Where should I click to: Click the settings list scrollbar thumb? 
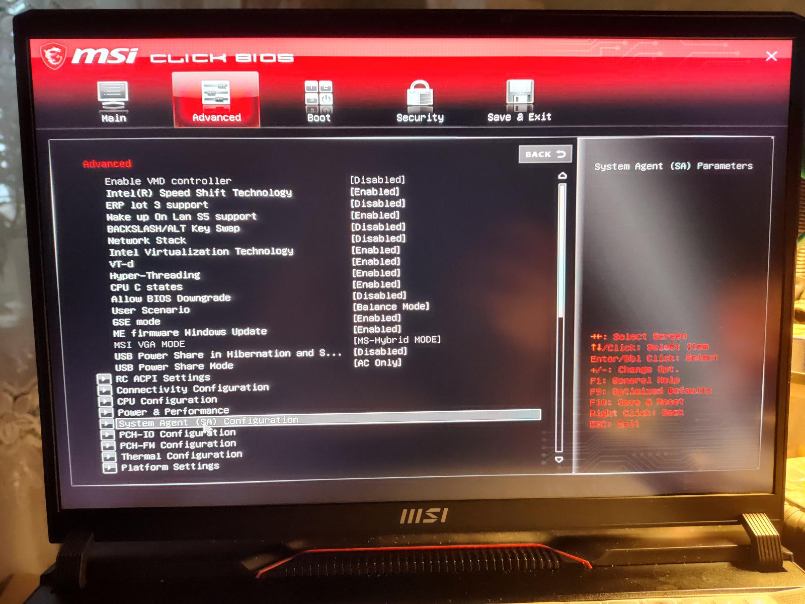coord(561,251)
